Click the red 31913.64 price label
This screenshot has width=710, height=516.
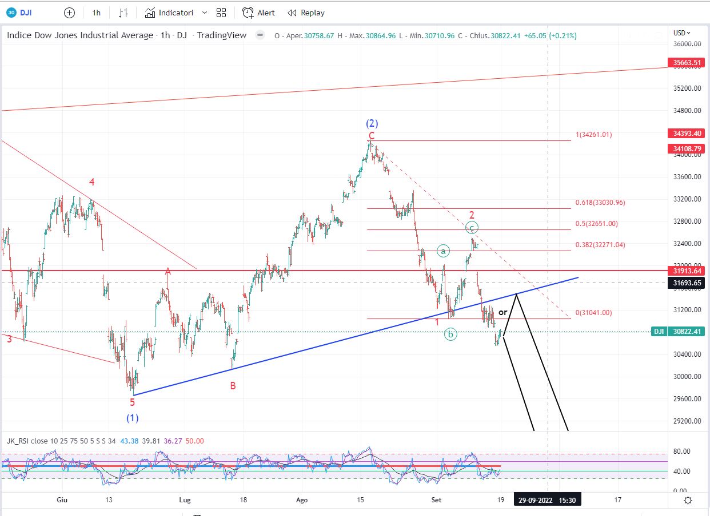pos(686,271)
